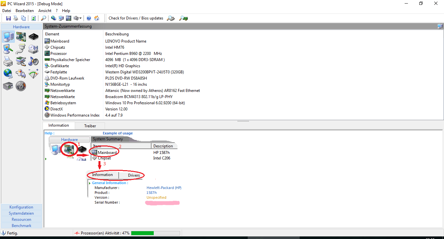Select the Broadcom BCM4313 entry
444x239 pixels.
point(243,97)
